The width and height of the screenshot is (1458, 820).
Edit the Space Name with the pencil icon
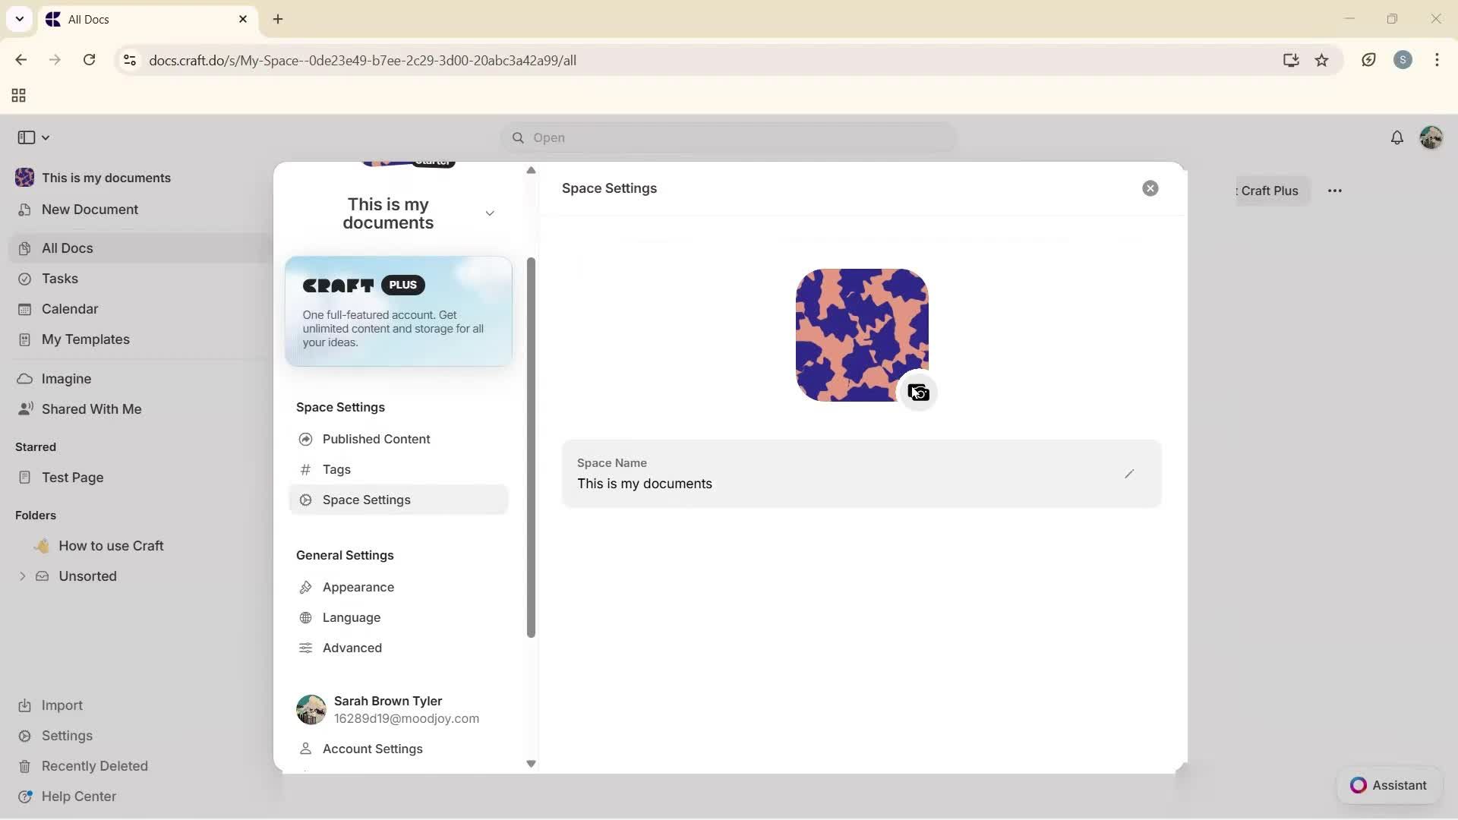coord(1129,473)
